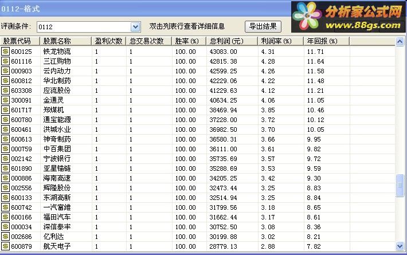Click the dollar icon beside stock 601717
The height and width of the screenshot is (255, 407).
(x=5, y=109)
